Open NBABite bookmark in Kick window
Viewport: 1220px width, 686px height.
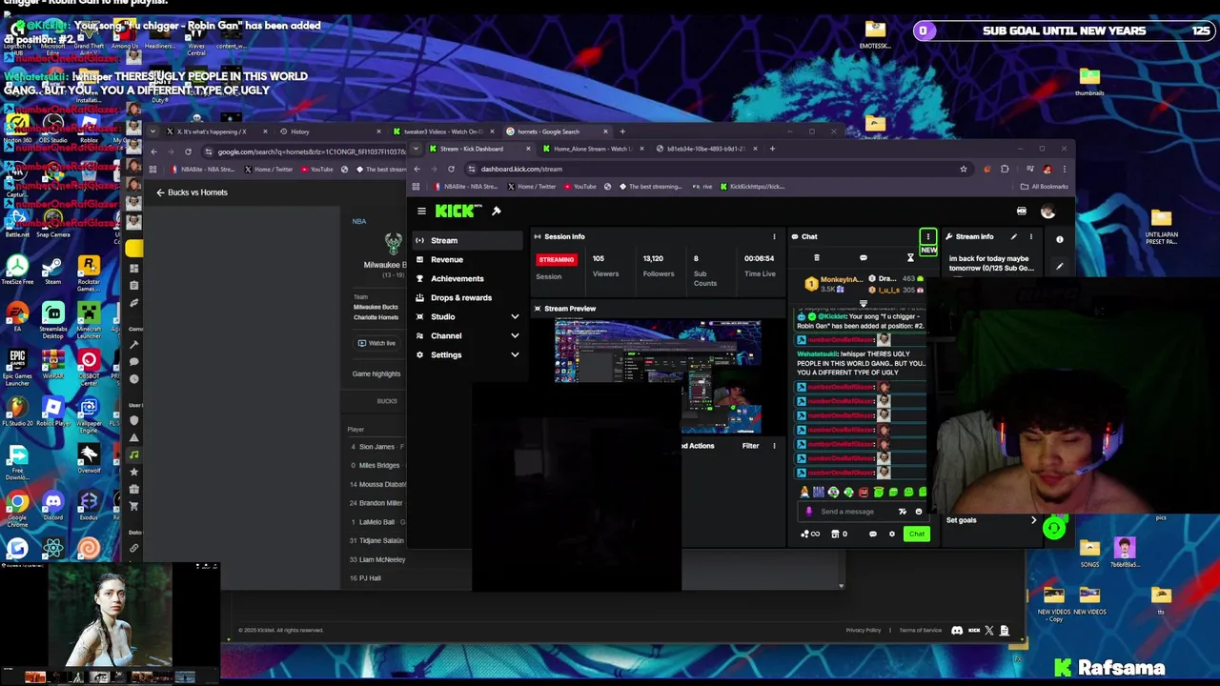coord(466,187)
